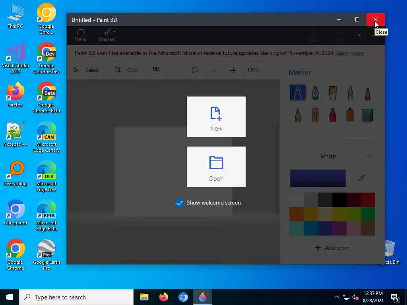The width and height of the screenshot is (407, 305).
Task: Click the Firefox desktop shortcut
Action: pos(16,95)
